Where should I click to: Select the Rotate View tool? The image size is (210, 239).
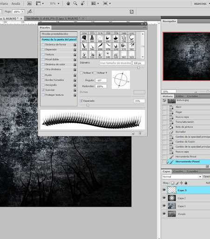(82, 3)
